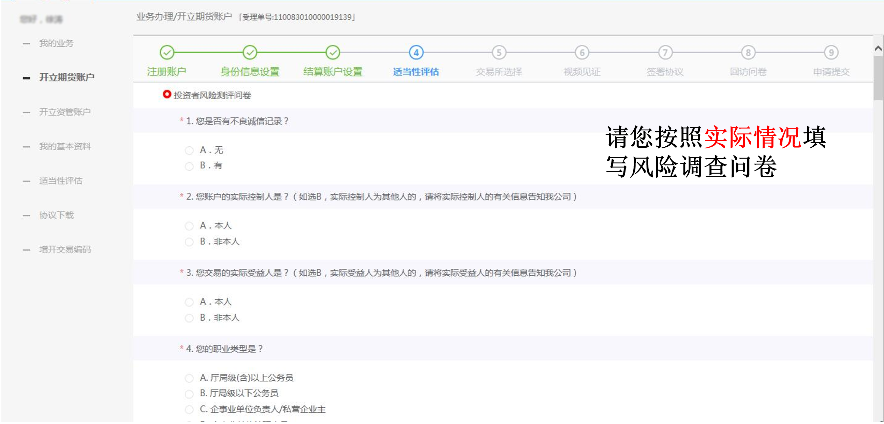The width and height of the screenshot is (884, 424).
Task: Click question 3 text about 实际受益人
Action: 382,273
